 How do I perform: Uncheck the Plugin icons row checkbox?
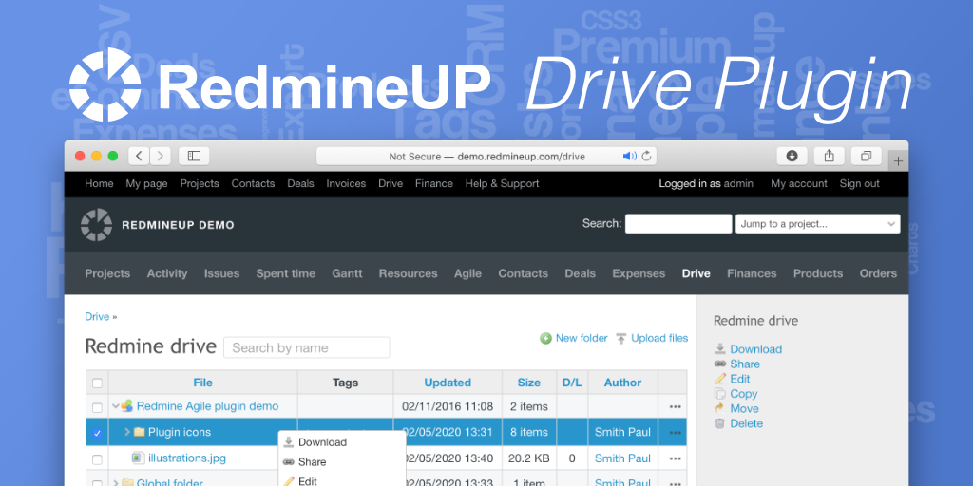(x=96, y=433)
